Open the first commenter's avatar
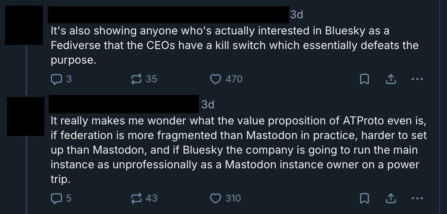Image resolution: width=447 pixels, height=214 pixels. click(x=24, y=25)
